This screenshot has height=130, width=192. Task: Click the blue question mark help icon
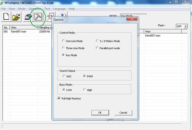pyautogui.click(x=62, y=15)
